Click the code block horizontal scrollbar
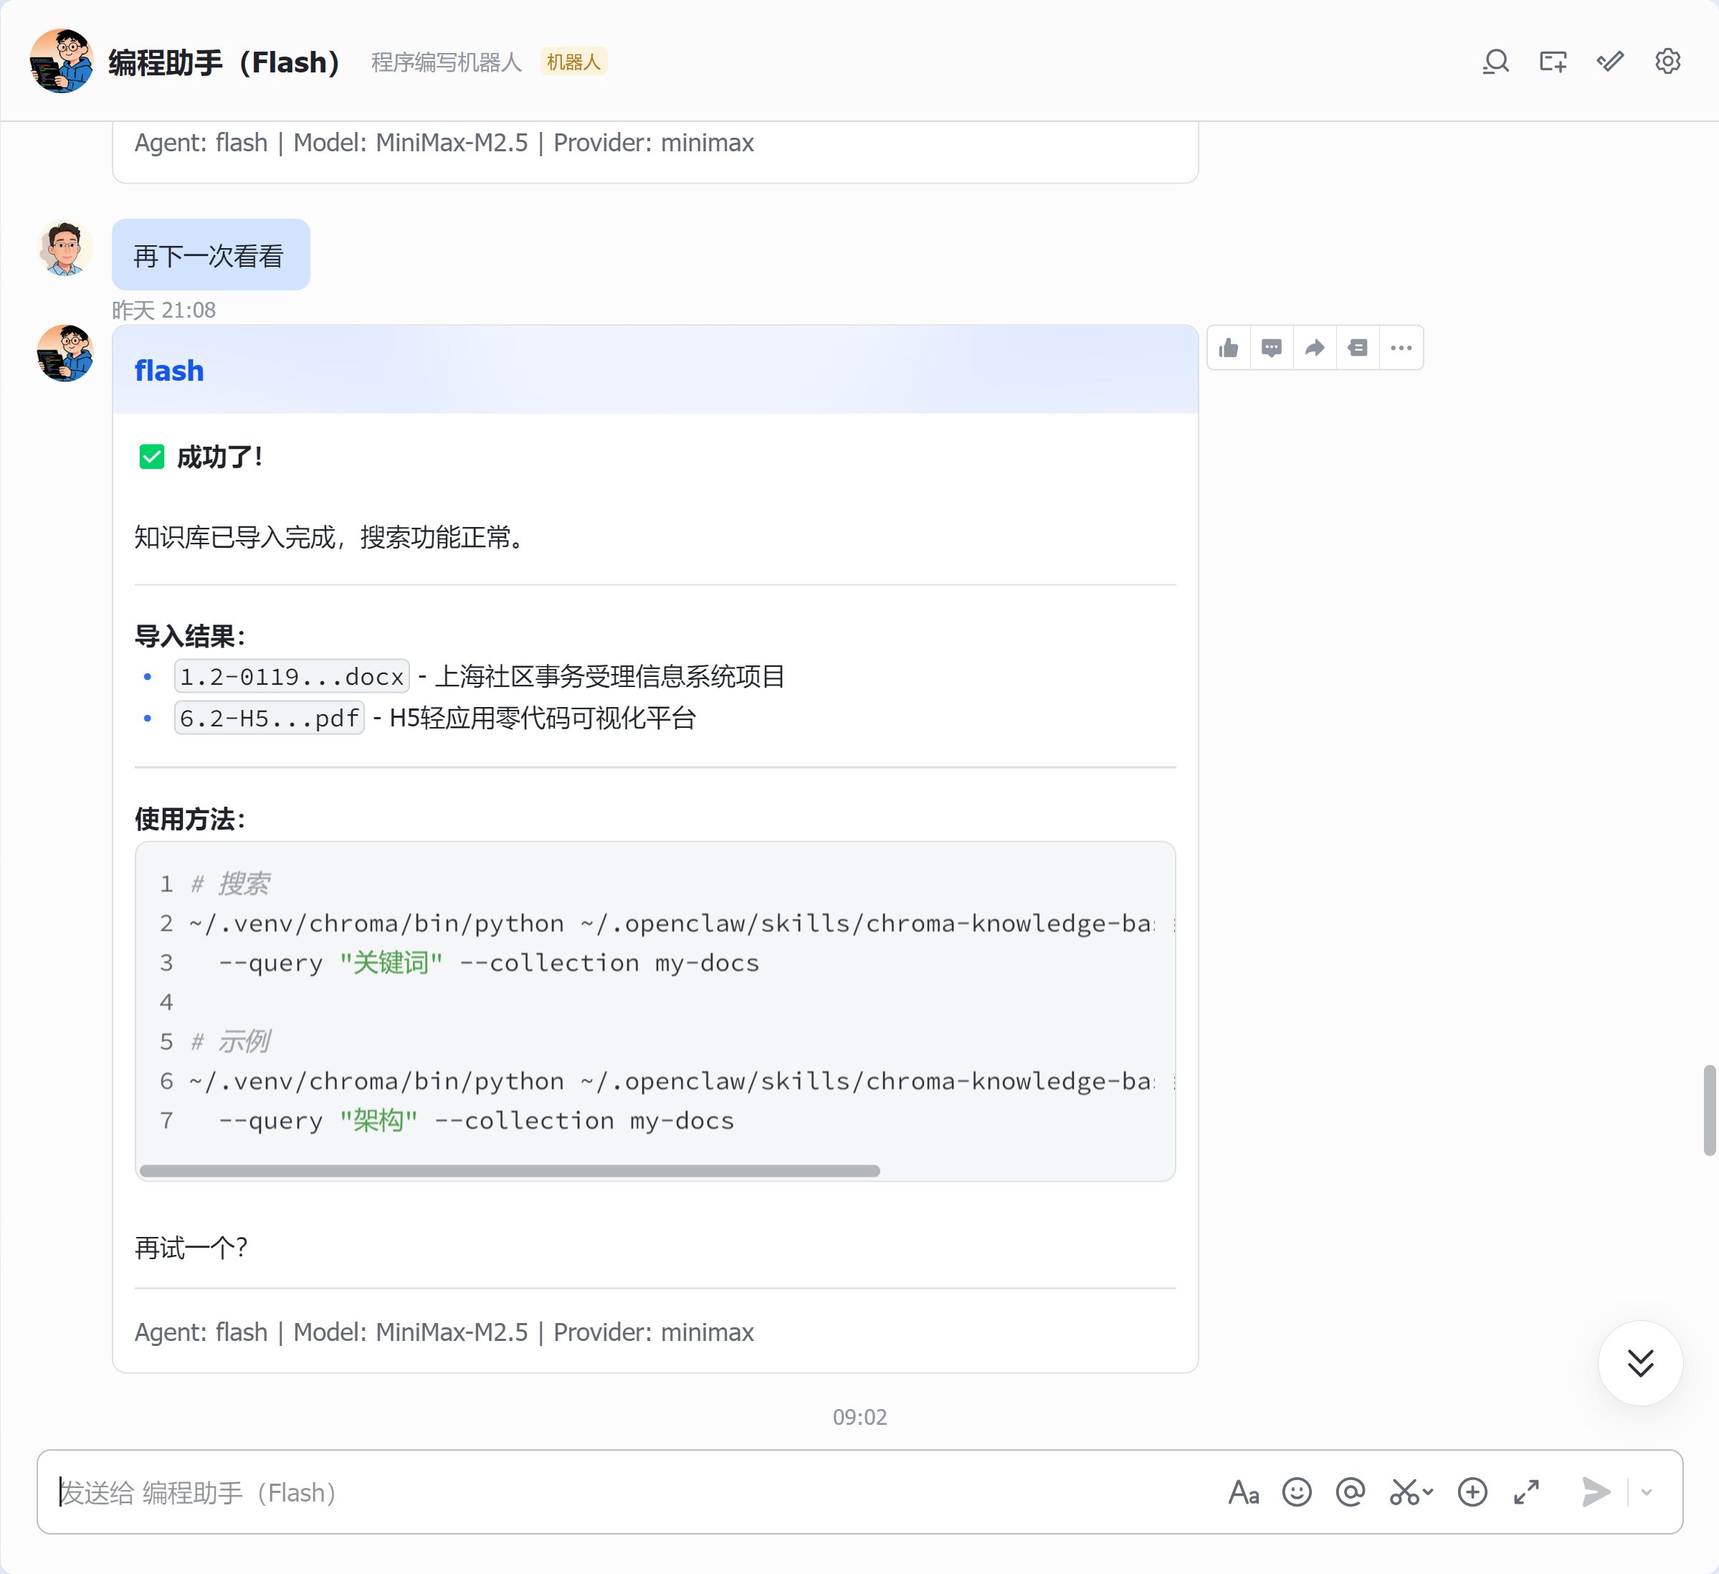The height and width of the screenshot is (1574, 1719). click(x=510, y=1170)
